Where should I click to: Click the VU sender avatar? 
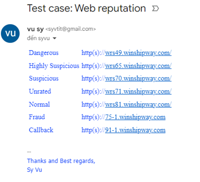pyautogui.click(x=10, y=34)
